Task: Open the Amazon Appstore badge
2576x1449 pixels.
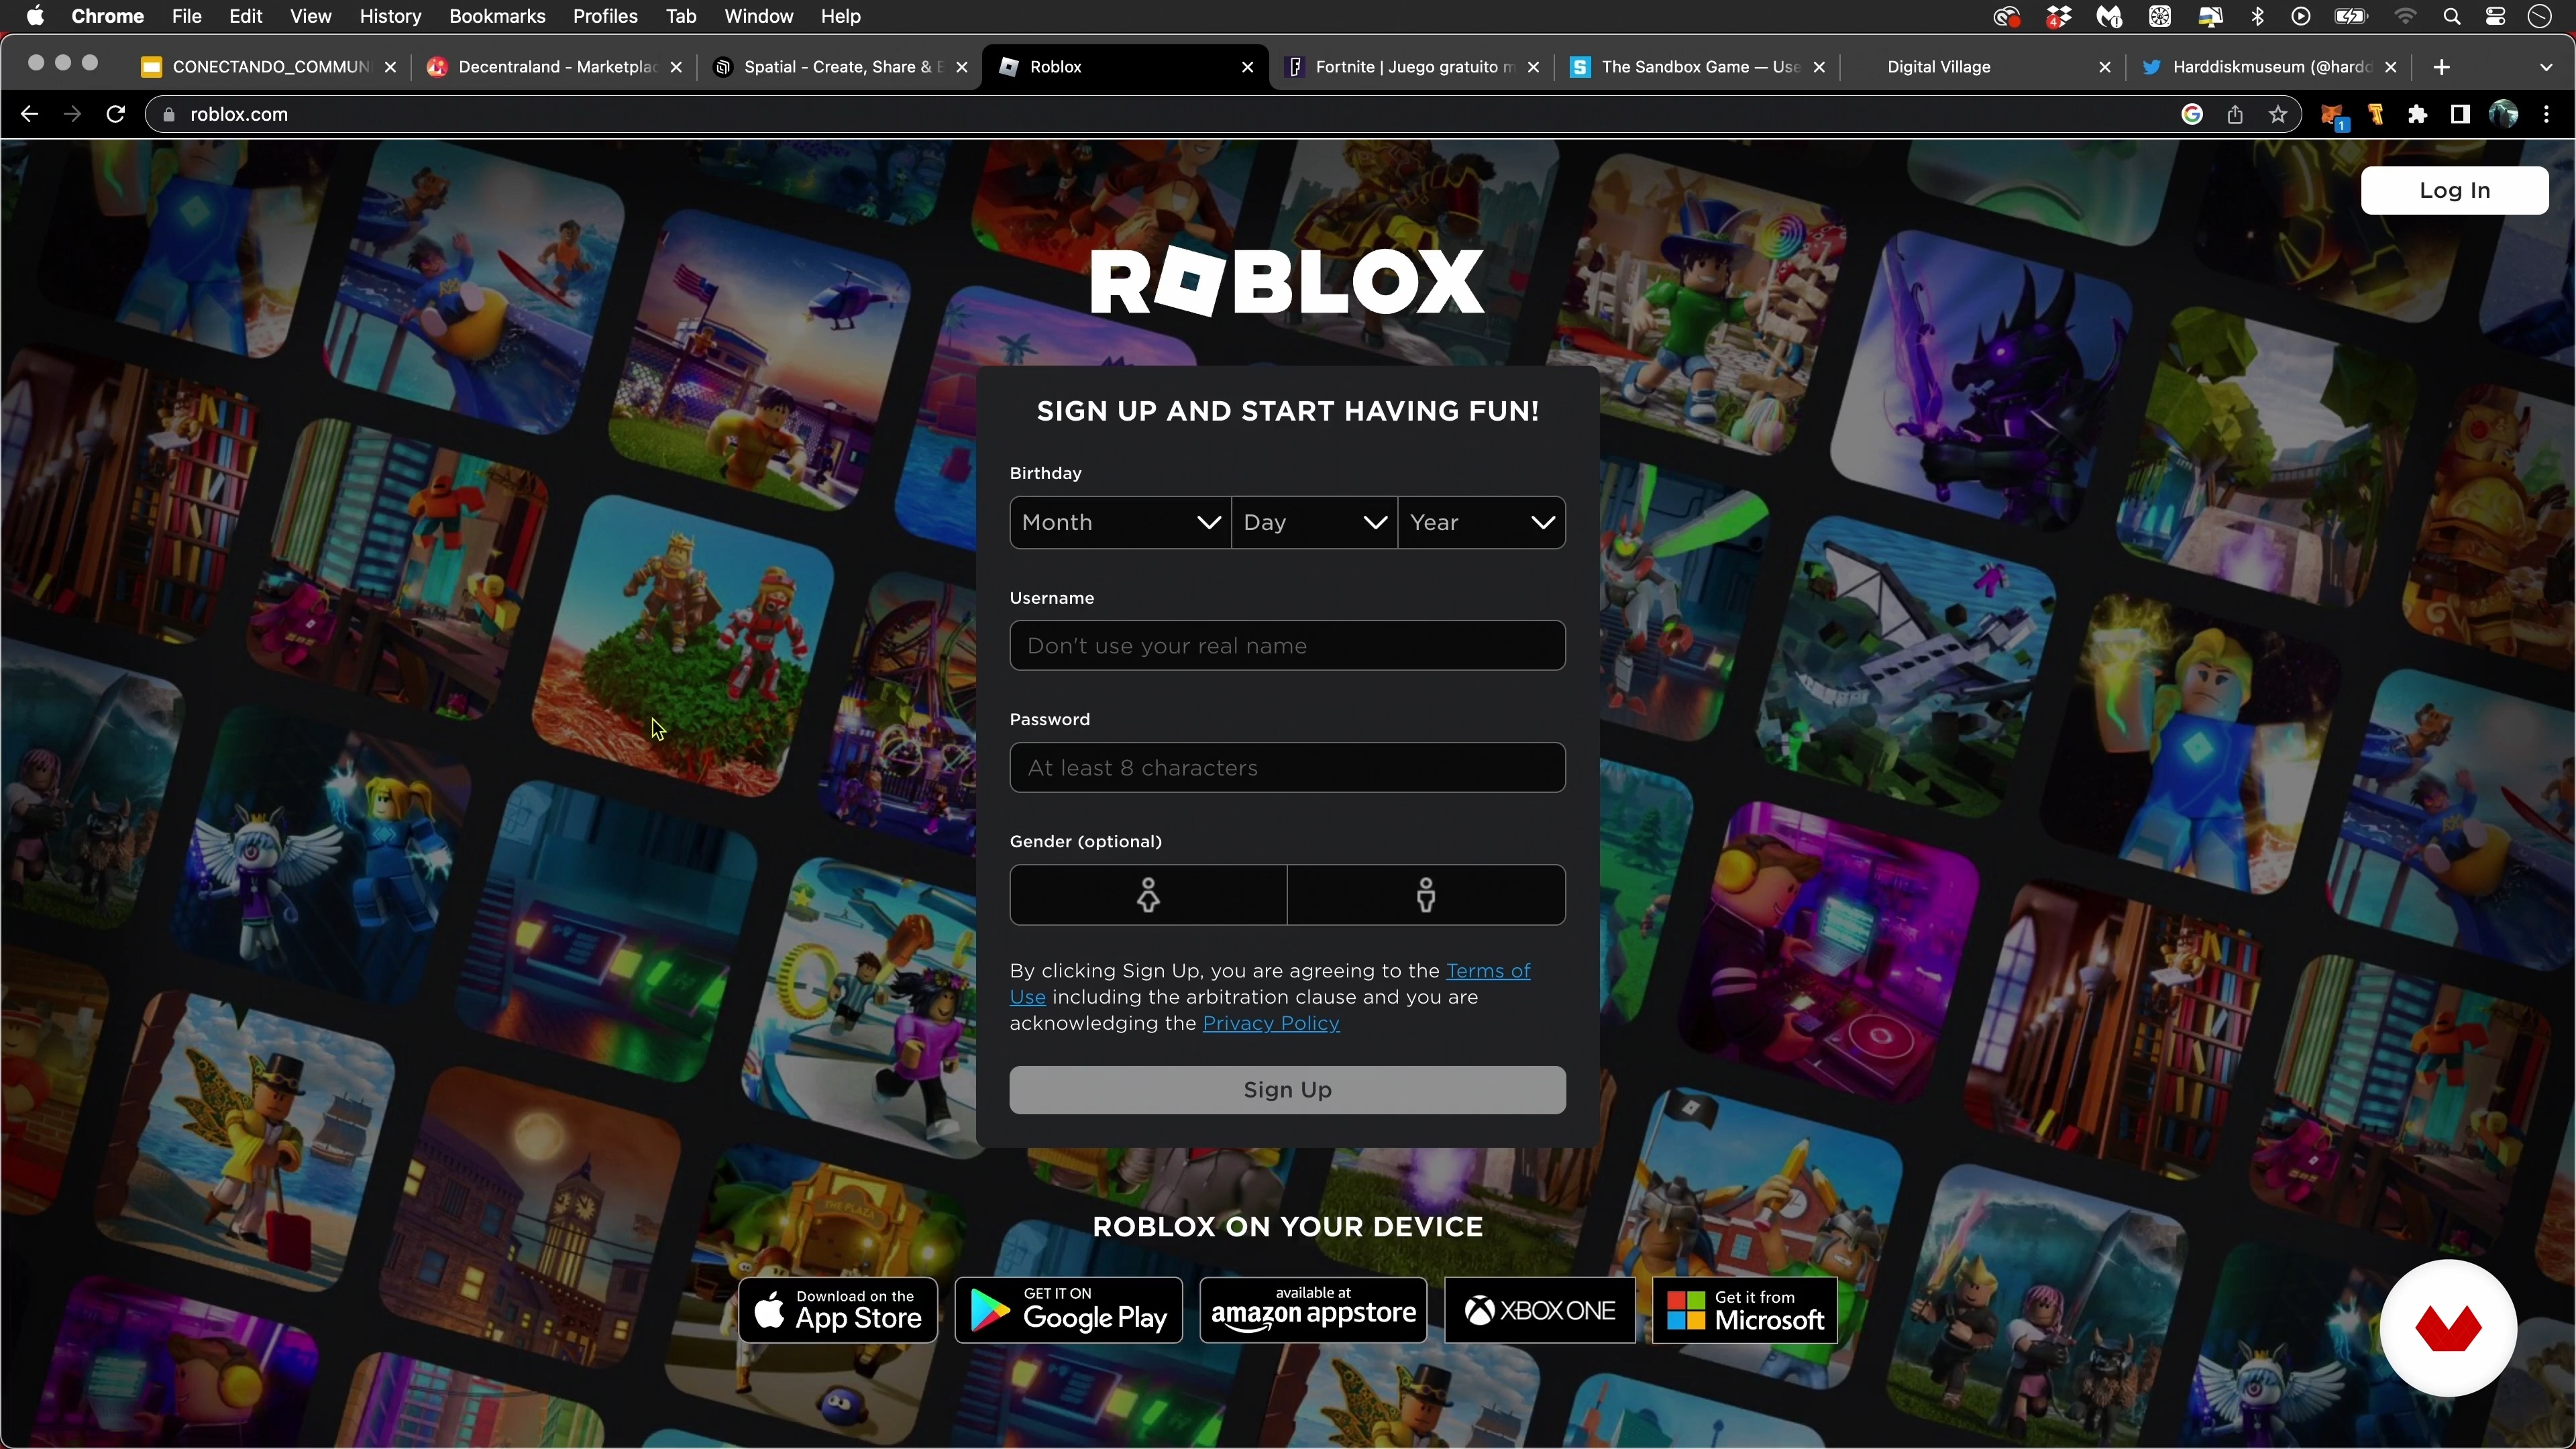Action: tap(1313, 1310)
